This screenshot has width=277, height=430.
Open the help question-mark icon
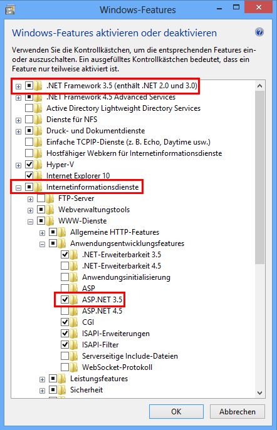[259, 32]
